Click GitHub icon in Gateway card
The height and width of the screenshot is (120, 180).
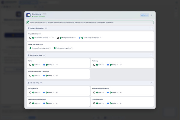[94, 65]
